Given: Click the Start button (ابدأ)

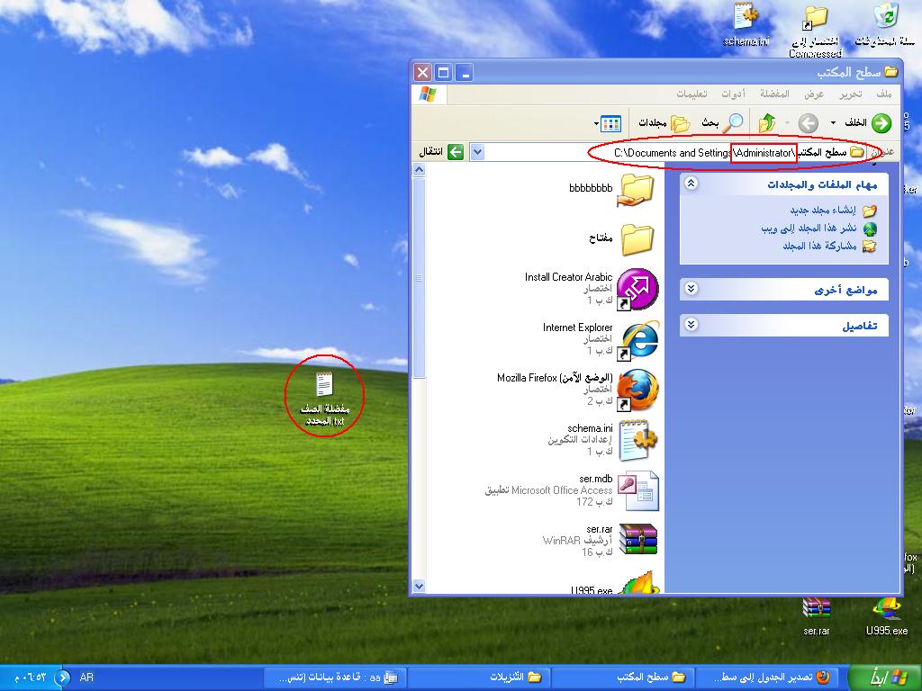Looking at the screenshot, I should pos(886,678).
